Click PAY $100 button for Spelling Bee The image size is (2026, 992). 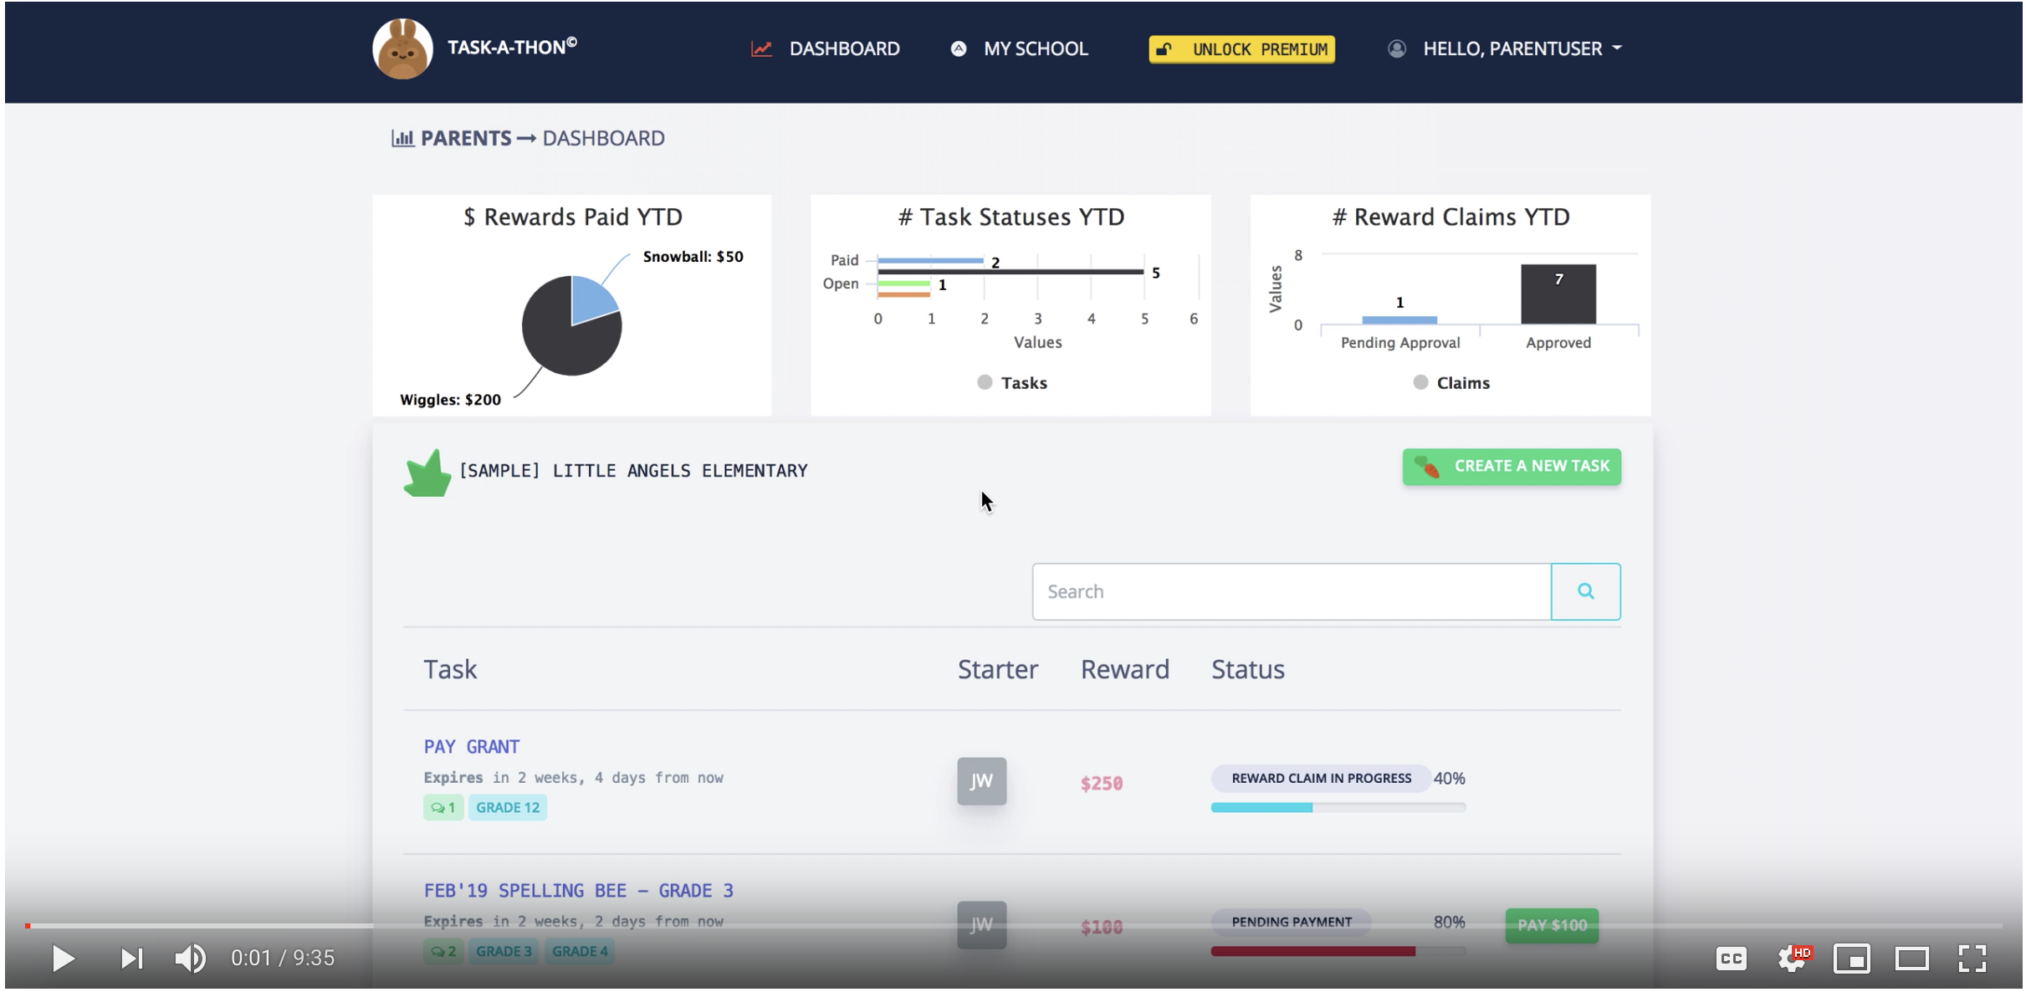(1552, 925)
